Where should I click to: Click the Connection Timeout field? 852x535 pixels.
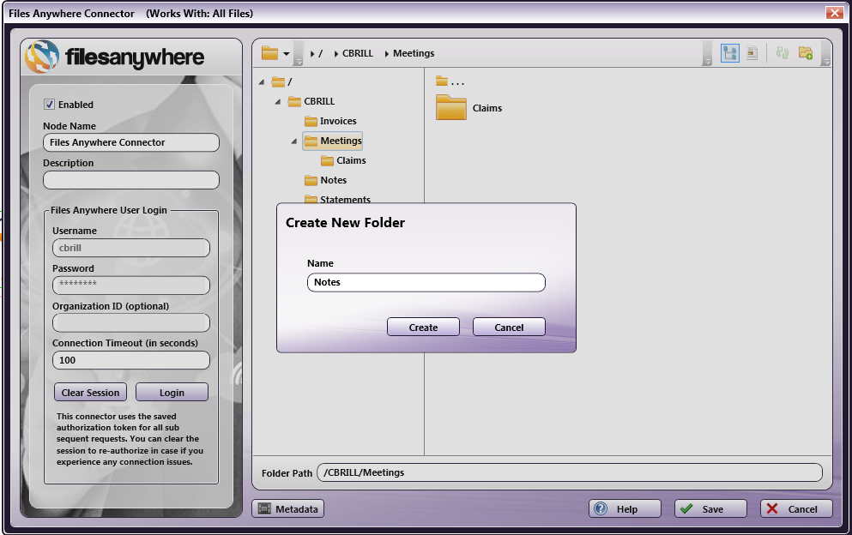(131, 360)
